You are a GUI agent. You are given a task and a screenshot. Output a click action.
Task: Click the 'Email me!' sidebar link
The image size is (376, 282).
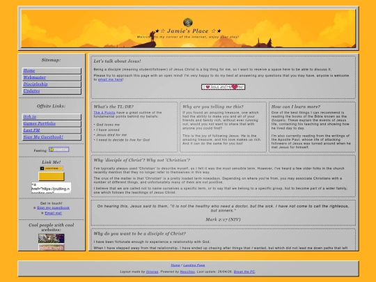[53, 213]
